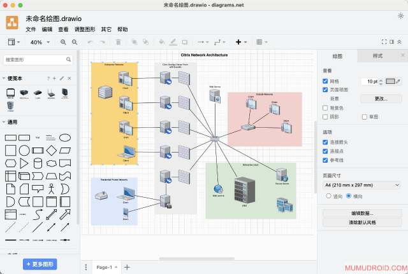Click the 清除默认风格 button
The width and height of the screenshot is (408, 274).
(362, 223)
